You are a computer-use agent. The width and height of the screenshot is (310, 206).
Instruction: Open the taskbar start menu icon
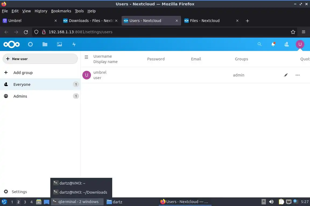click(4, 202)
